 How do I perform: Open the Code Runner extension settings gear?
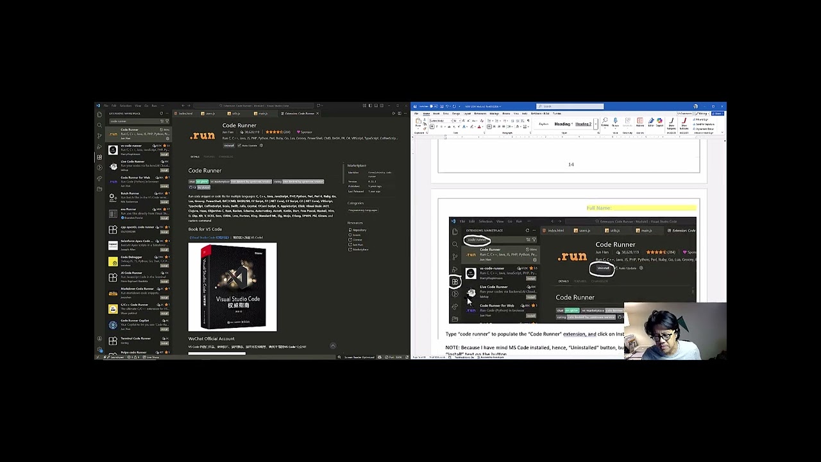261,146
